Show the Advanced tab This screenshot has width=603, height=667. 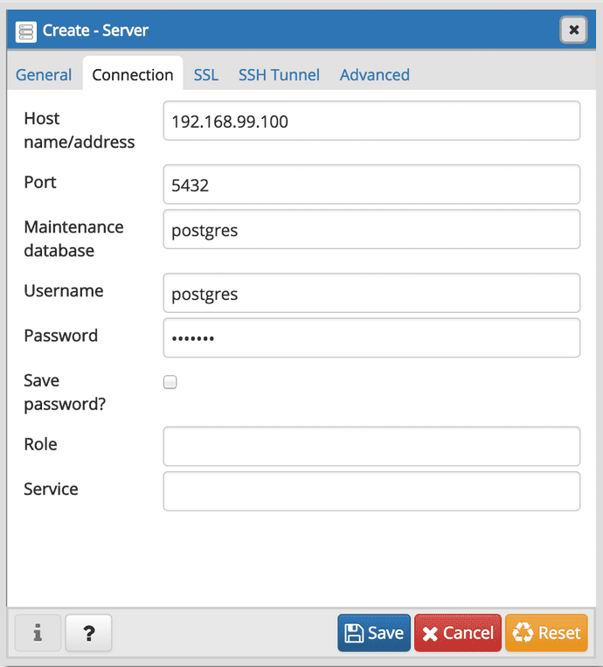click(374, 75)
